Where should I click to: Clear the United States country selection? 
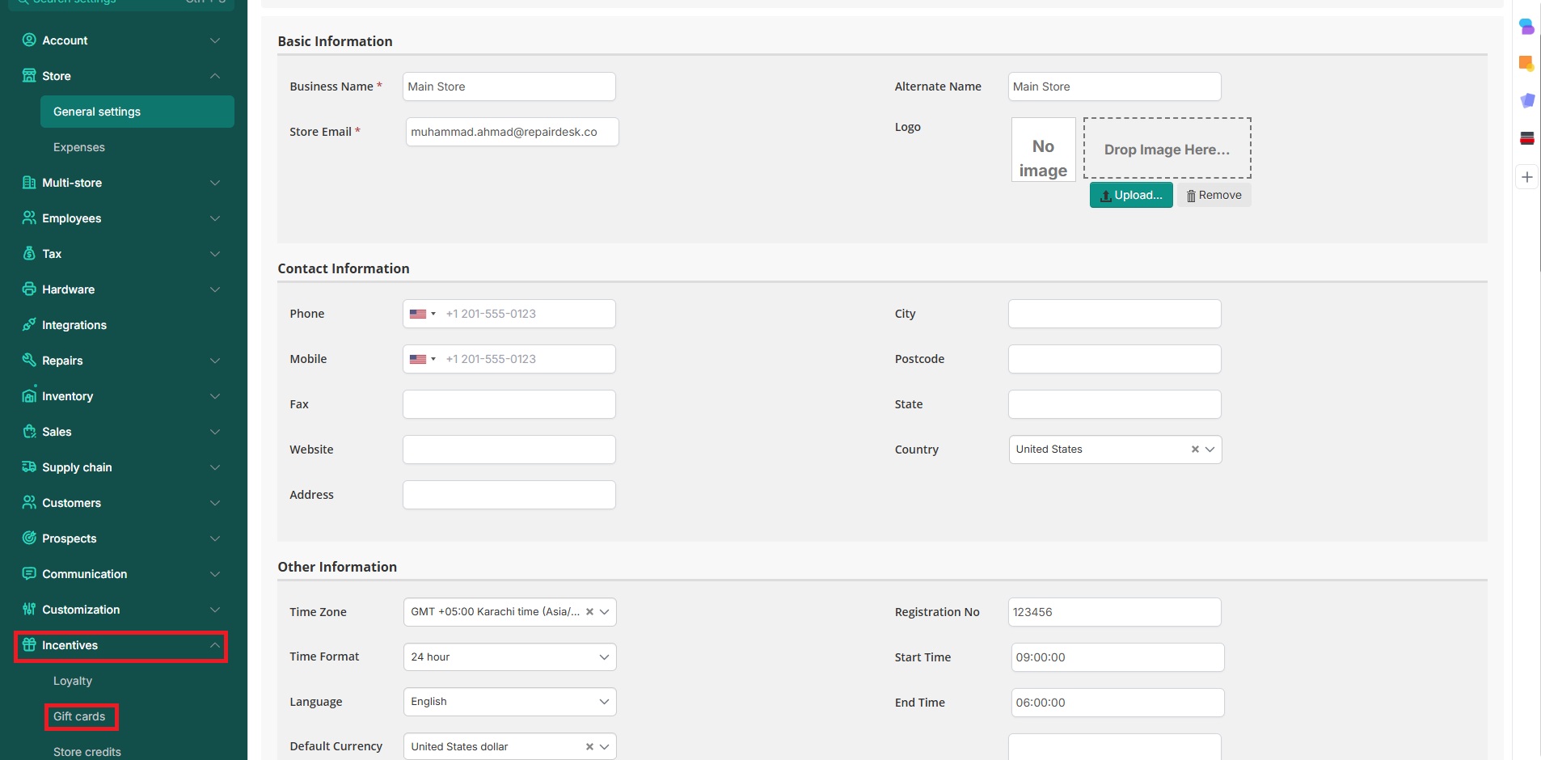(x=1195, y=450)
